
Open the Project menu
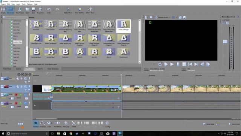(3, 4)
